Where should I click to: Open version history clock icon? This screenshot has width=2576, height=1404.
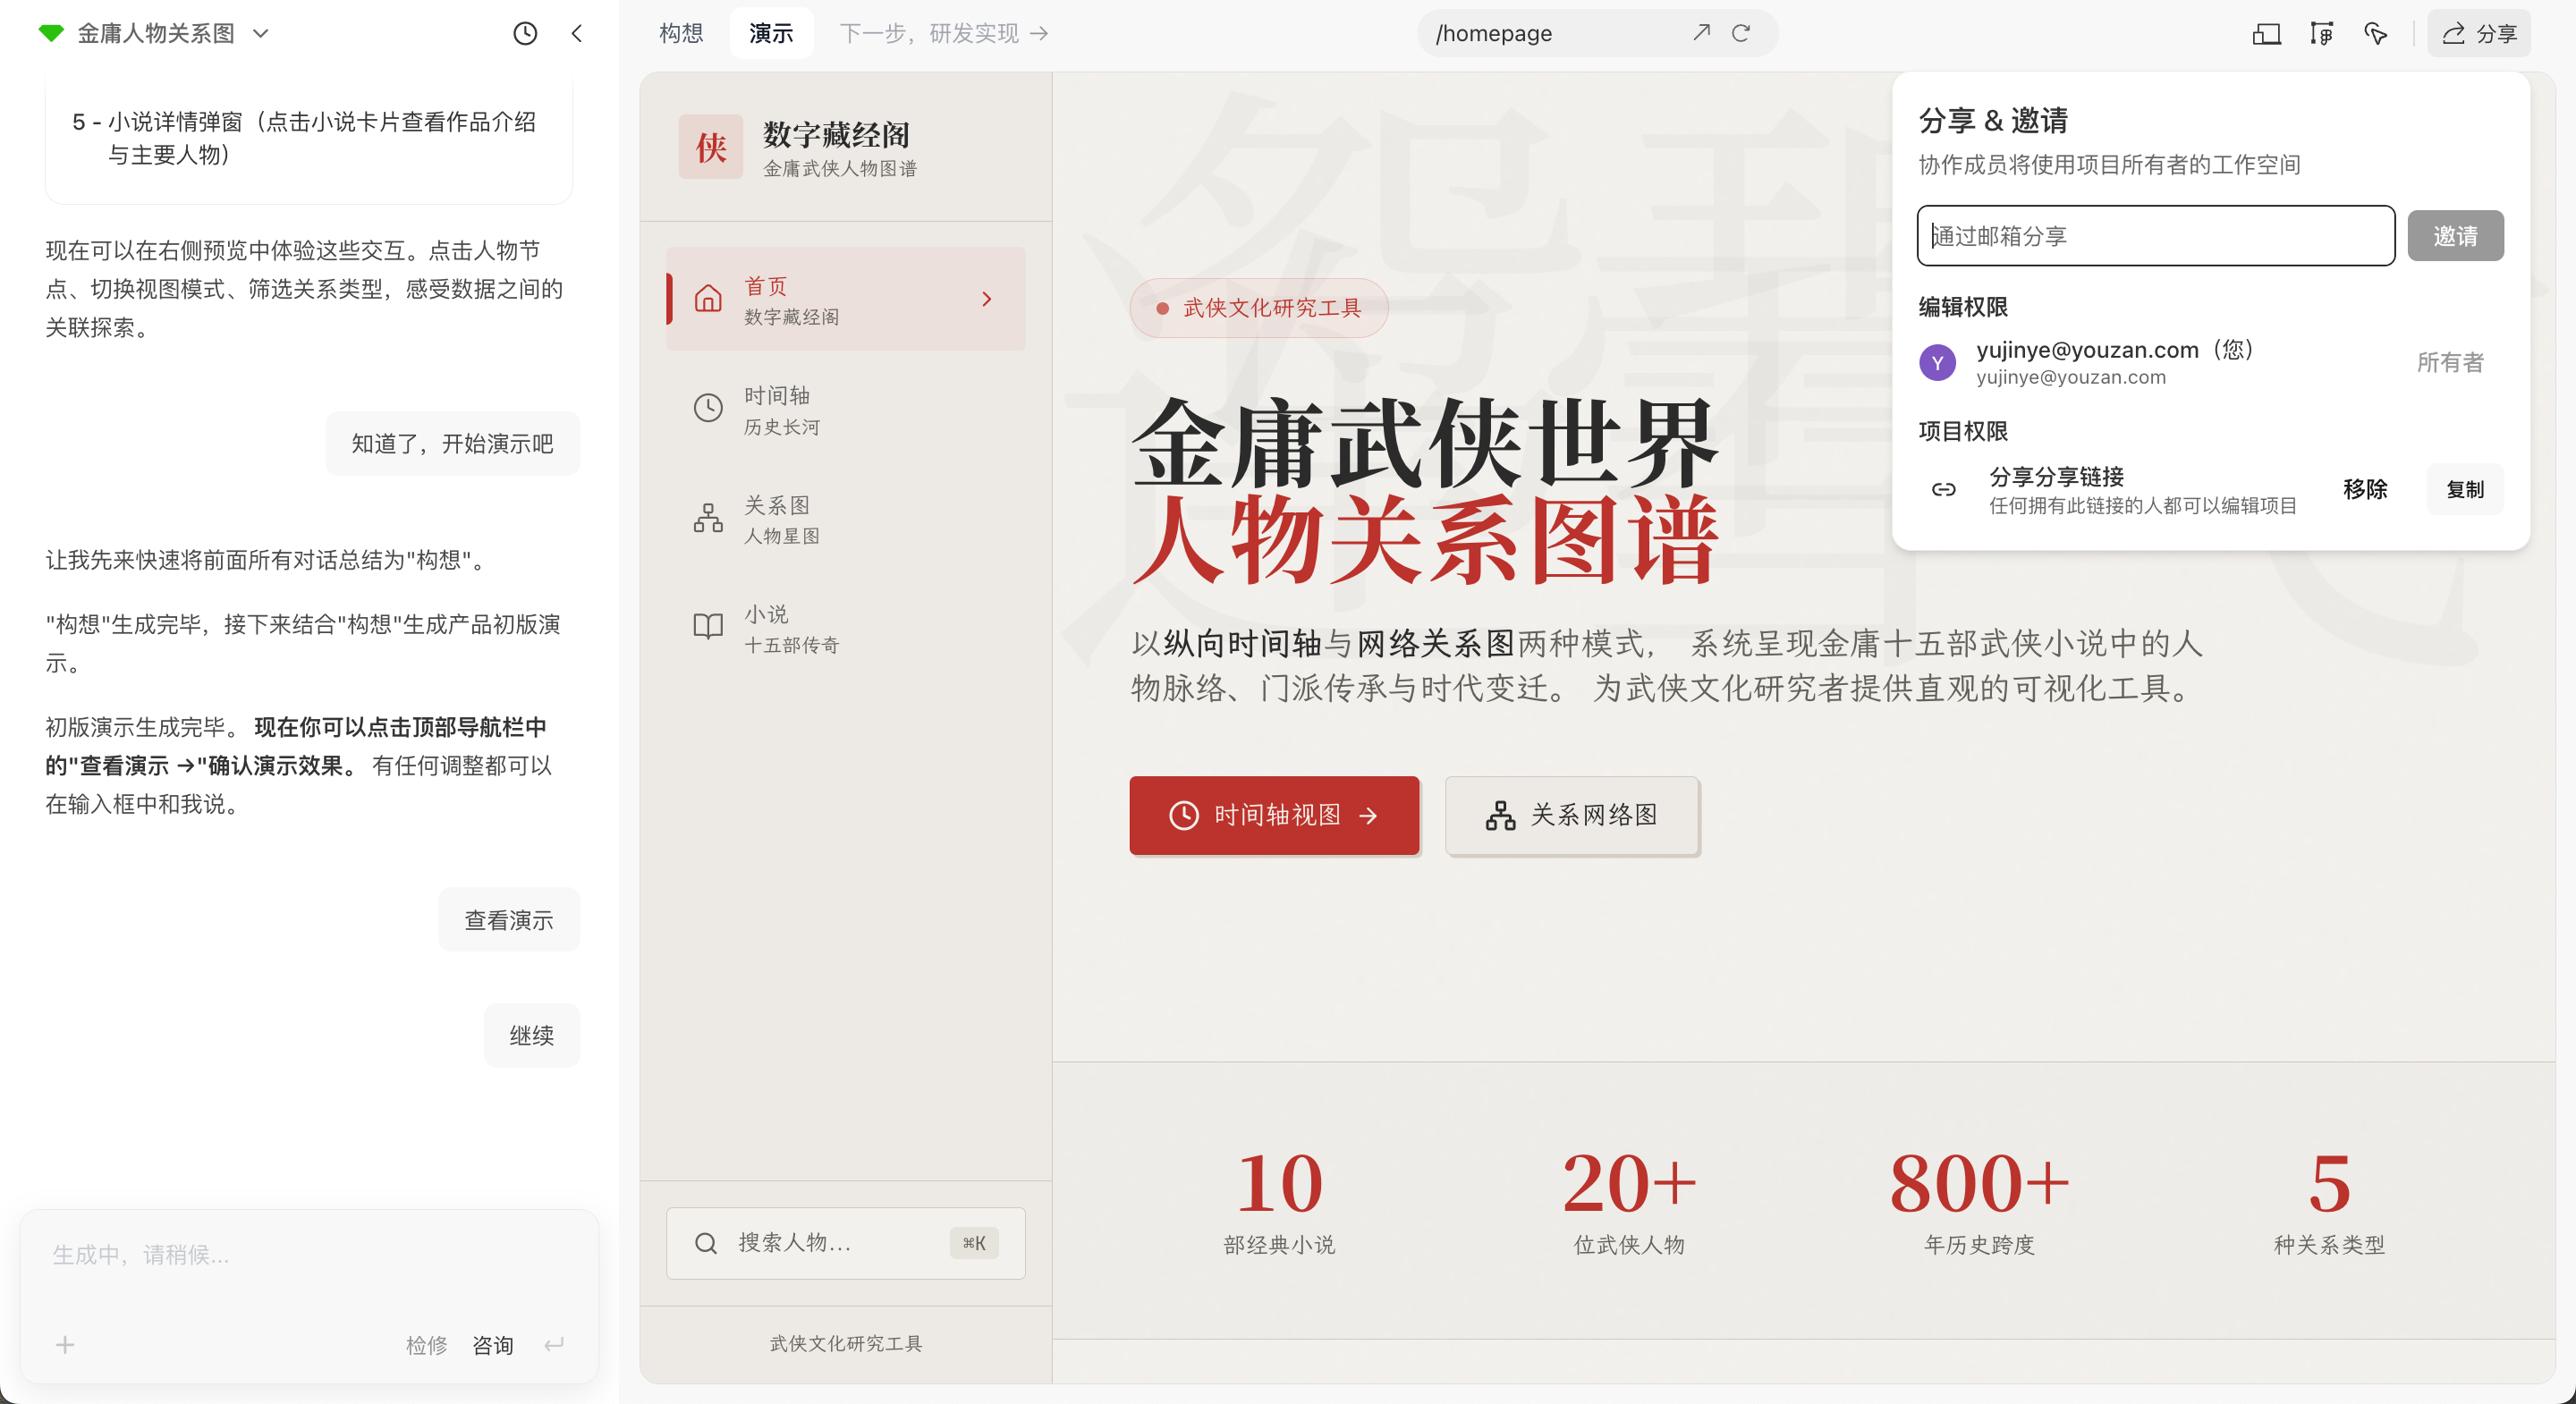coord(526,33)
